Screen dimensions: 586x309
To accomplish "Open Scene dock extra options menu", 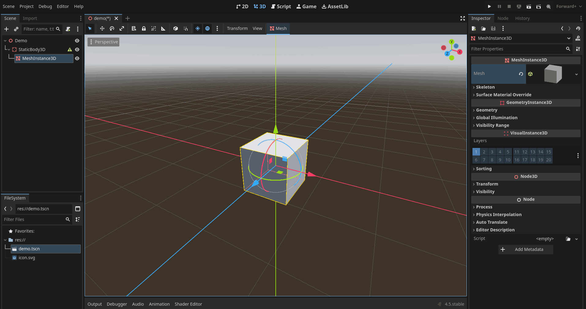I will (78, 29).
